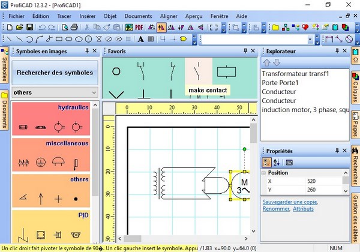Select the polyline drawing tool

(x=19, y=39)
